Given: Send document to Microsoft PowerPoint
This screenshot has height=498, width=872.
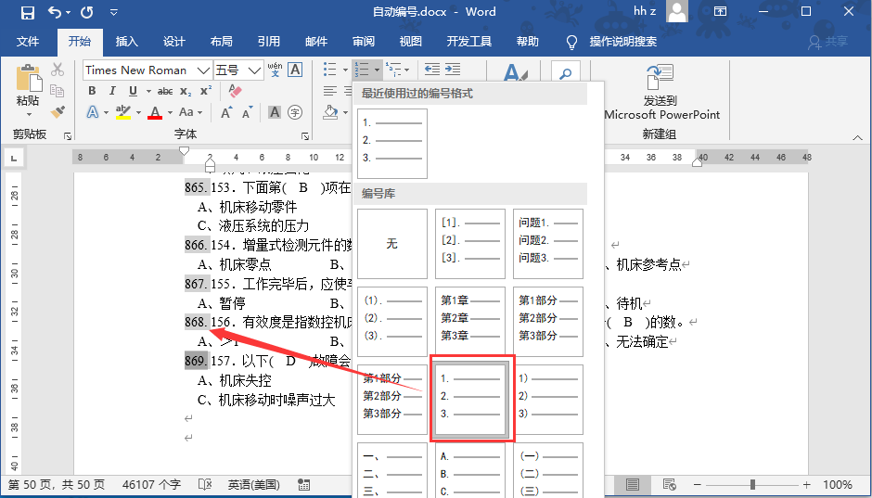Looking at the screenshot, I should 660,94.
